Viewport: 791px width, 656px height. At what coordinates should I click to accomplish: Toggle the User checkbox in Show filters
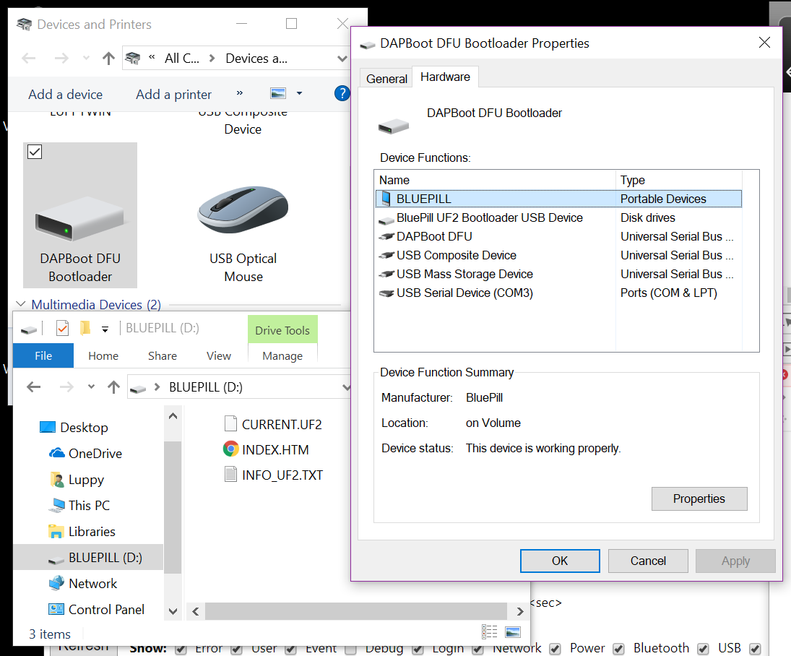click(x=236, y=649)
